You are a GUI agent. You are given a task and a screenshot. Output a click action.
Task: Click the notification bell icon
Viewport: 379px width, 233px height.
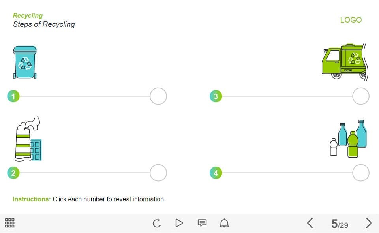[224, 223]
